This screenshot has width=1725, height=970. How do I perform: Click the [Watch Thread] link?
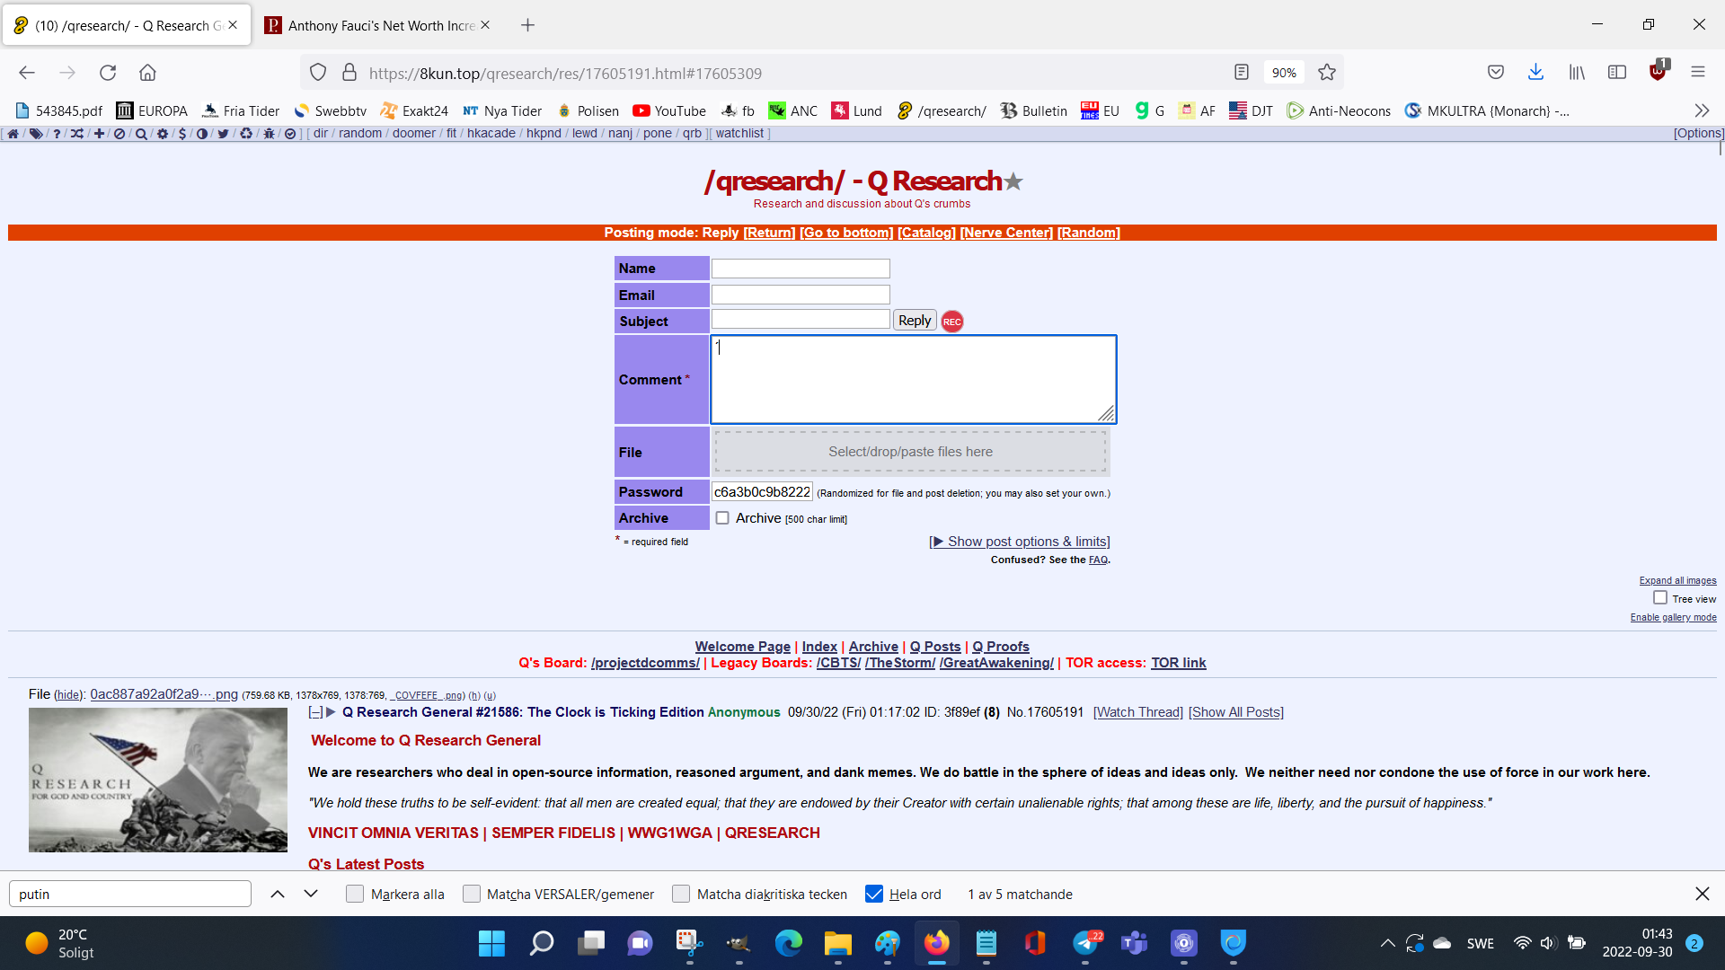pyautogui.click(x=1138, y=712)
